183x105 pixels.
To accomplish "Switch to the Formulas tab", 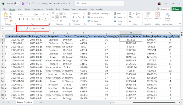I will 50,9.
